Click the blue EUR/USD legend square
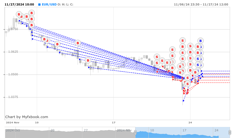Screen dimensions: 235x138 click(40, 4)
